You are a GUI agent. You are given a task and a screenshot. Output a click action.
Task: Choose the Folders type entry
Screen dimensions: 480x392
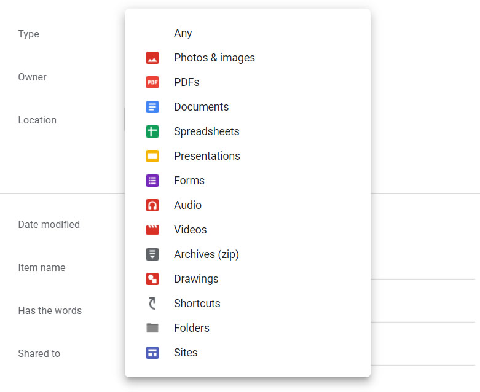(191, 328)
